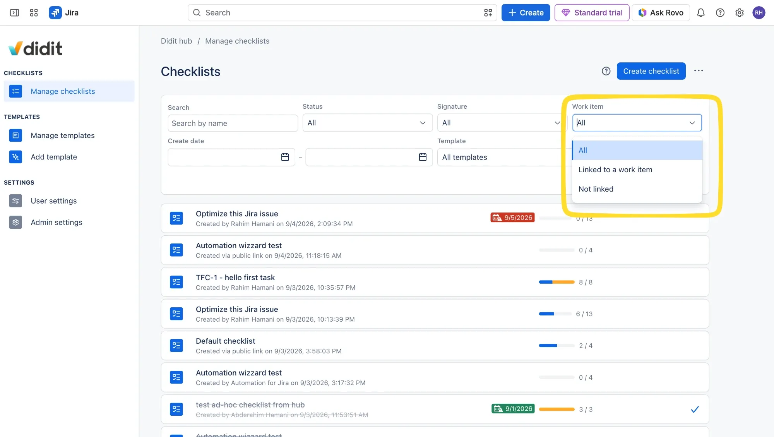Click the Standard trial button
This screenshot has width=774, height=437.
592,13
